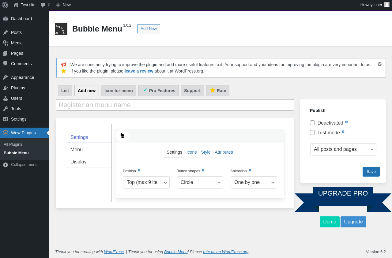Switch to the Rate tab
Image resolution: width=392 pixels, height=258 pixels.
(218, 91)
